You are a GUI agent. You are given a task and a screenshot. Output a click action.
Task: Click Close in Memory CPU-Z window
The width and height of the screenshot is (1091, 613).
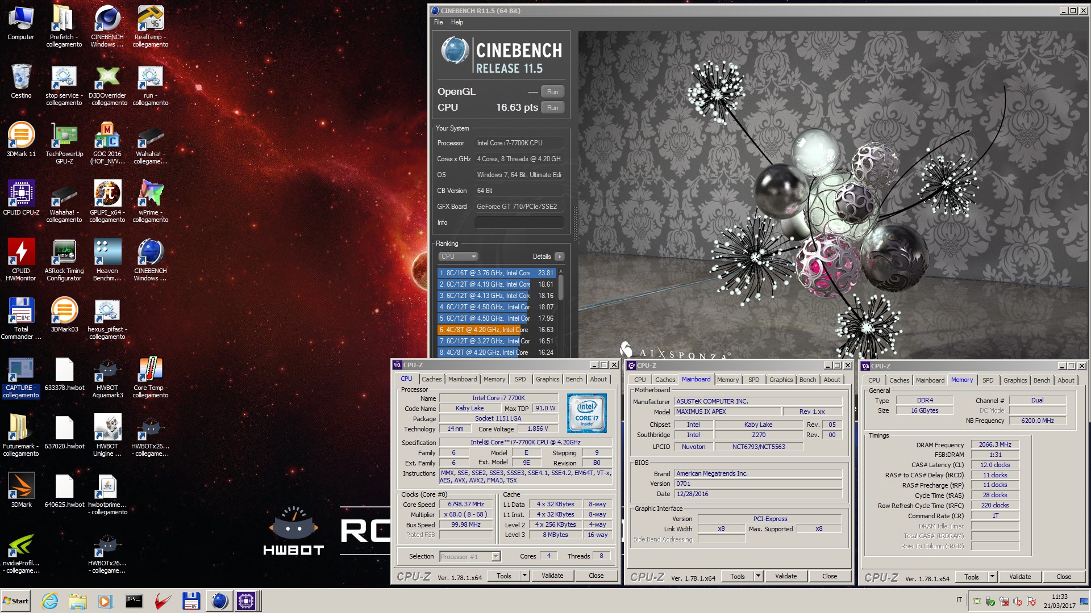coord(1064,577)
